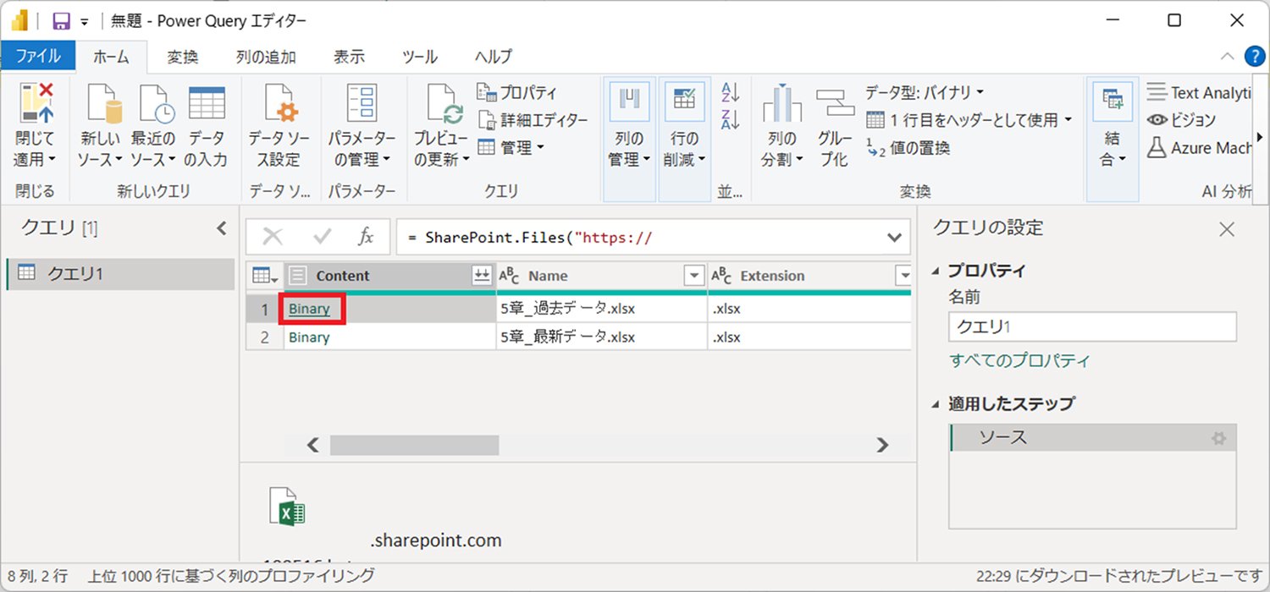This screenshot has width=1270, height=592.
Task: Click Group By (グループ化) icon
Action: point(835,103)
